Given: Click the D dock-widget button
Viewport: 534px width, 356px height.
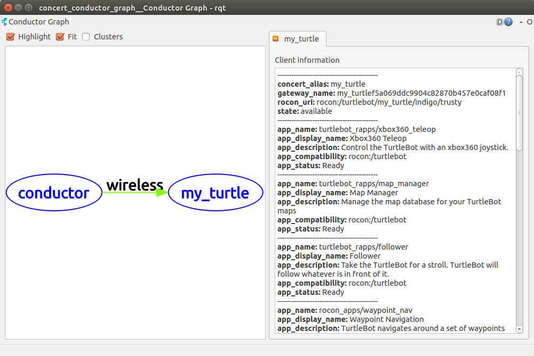Looking at the screenshot, I should pos(499,22).
